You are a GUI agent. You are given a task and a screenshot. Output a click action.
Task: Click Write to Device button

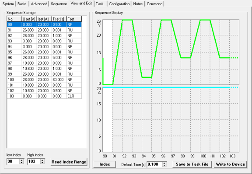pos(230,164)
